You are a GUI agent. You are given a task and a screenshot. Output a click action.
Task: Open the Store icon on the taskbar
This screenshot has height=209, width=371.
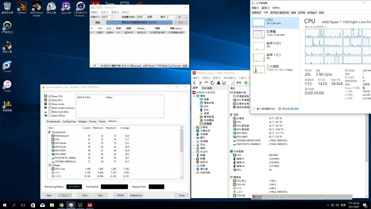click(x=33, y=205)
